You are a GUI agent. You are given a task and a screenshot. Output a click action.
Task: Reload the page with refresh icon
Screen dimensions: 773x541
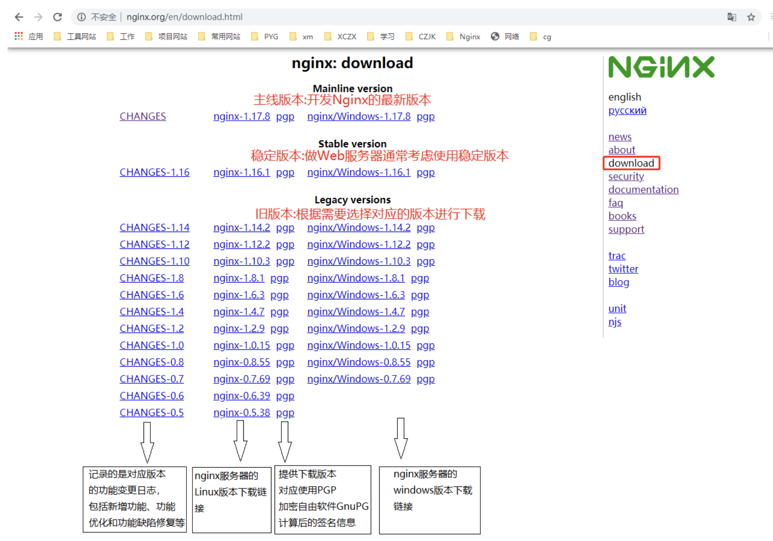[x=57, y=17]
